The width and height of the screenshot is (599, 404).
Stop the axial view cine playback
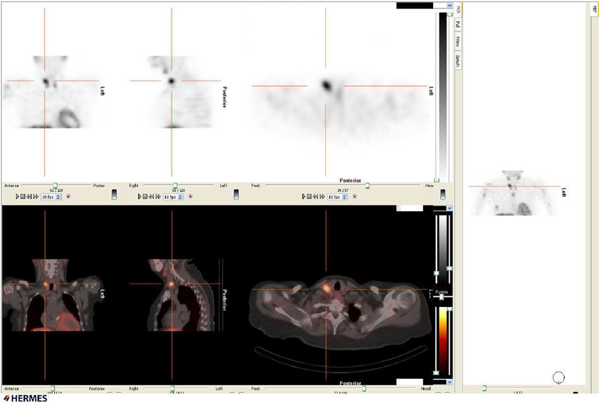coord(310,197)
